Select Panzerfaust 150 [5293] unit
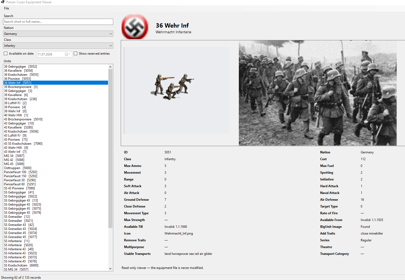This screenshot has height=280, width=405. (x=56, y=176)
